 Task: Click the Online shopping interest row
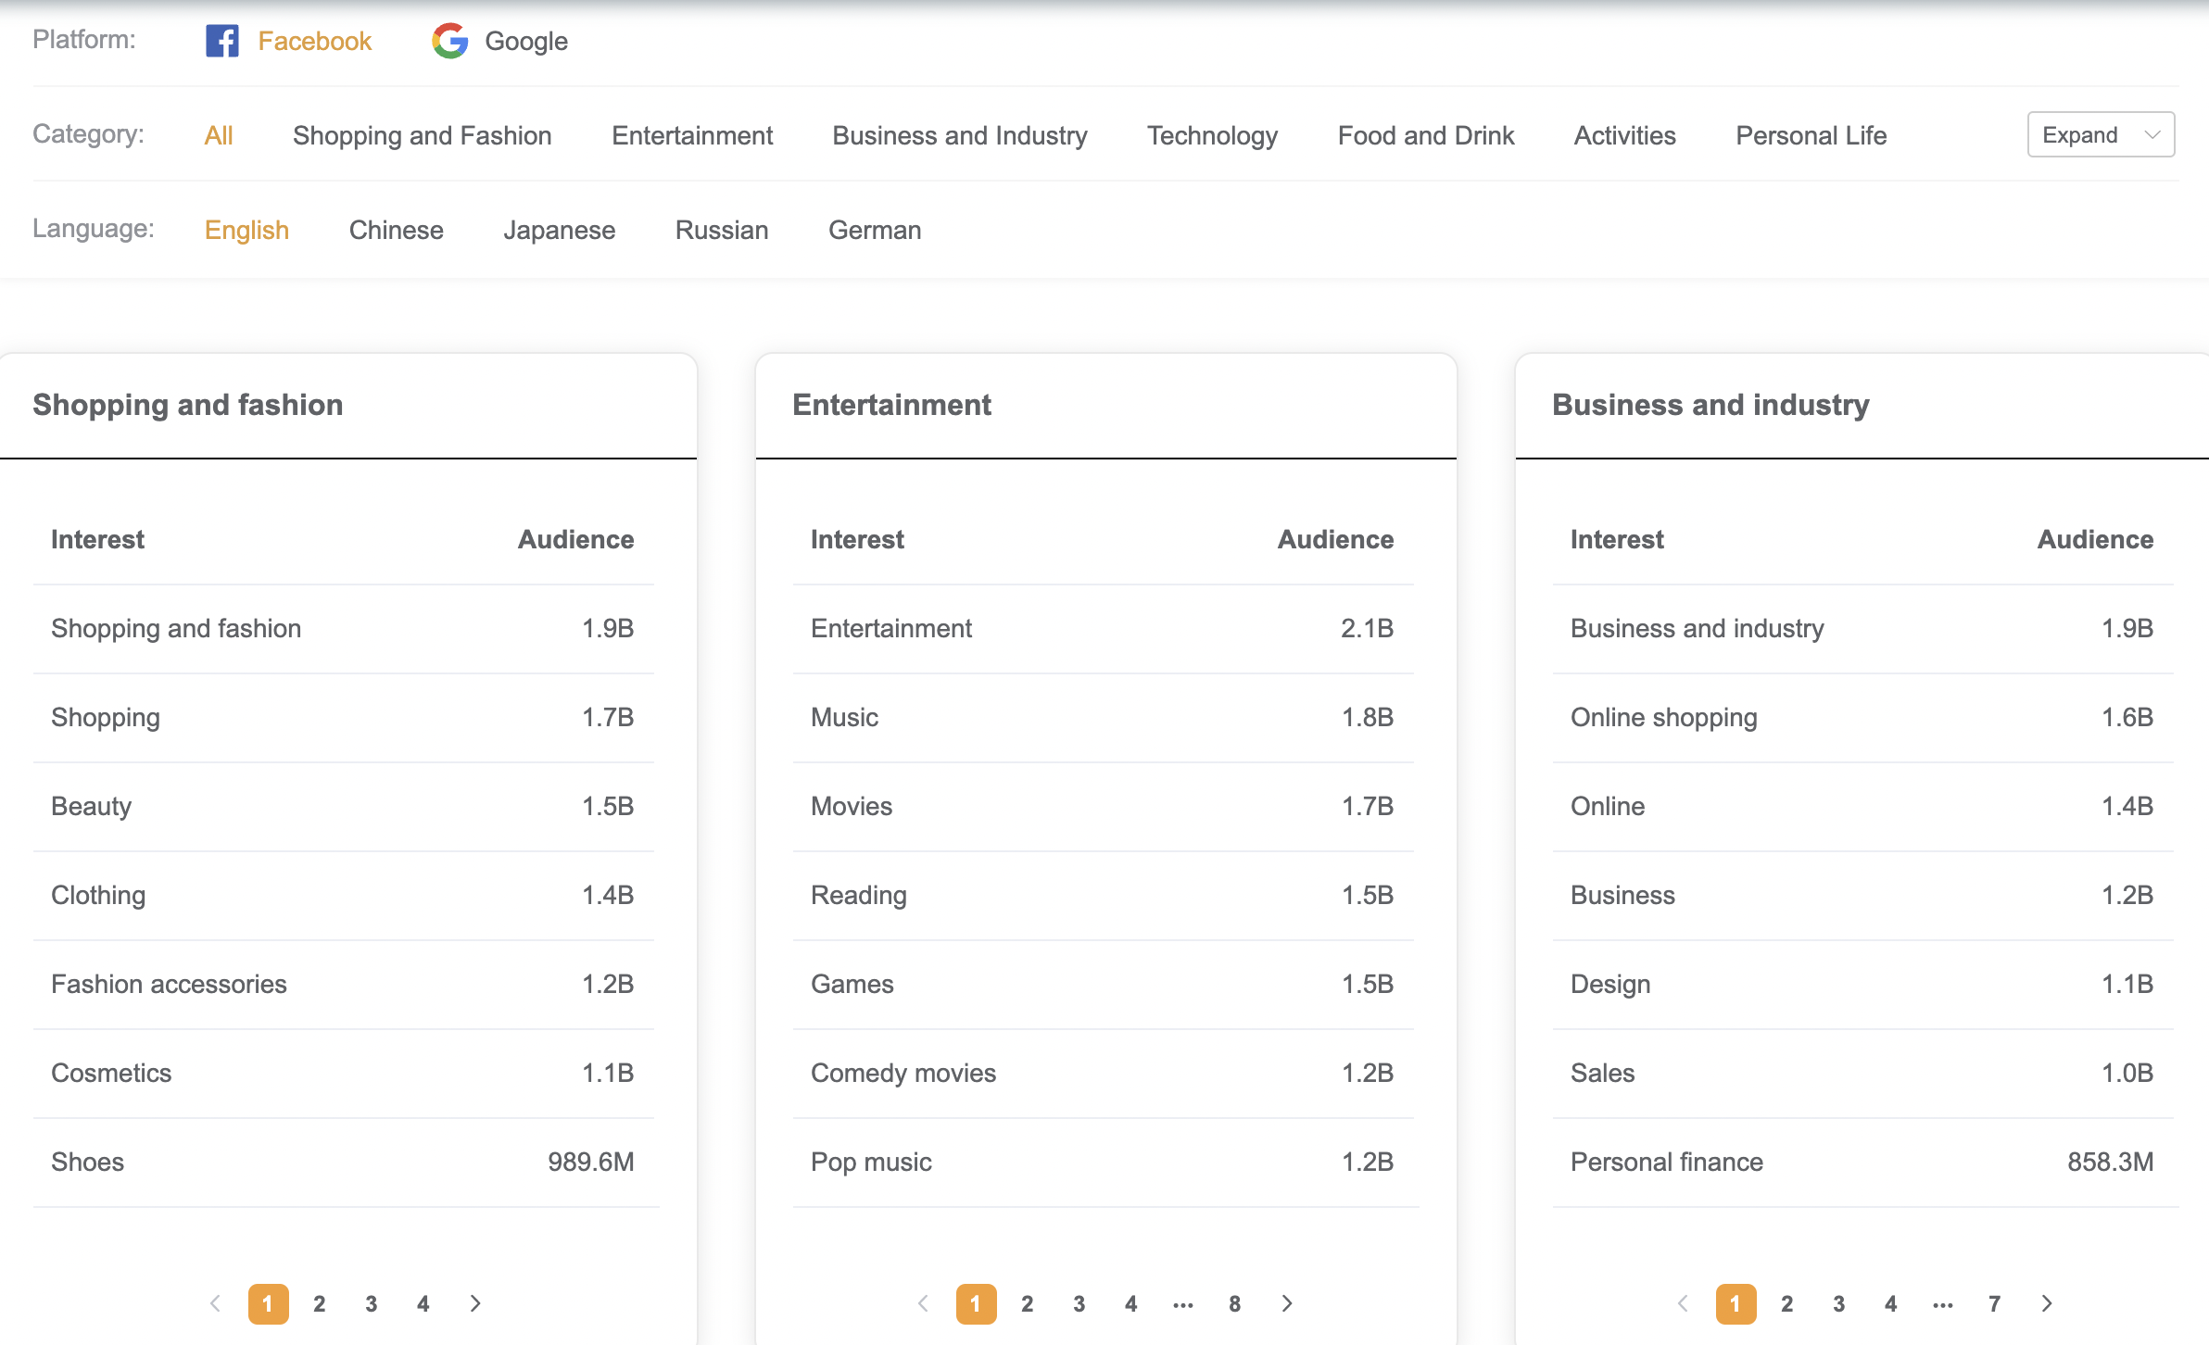[1863, 718]
